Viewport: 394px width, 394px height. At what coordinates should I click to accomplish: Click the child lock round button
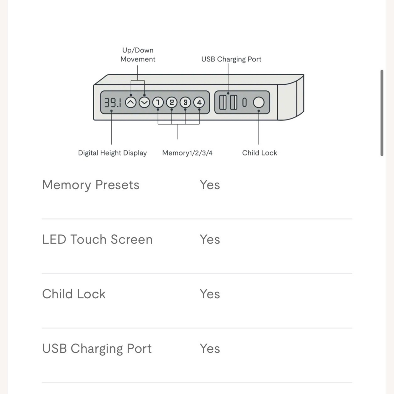click(259, 102)
